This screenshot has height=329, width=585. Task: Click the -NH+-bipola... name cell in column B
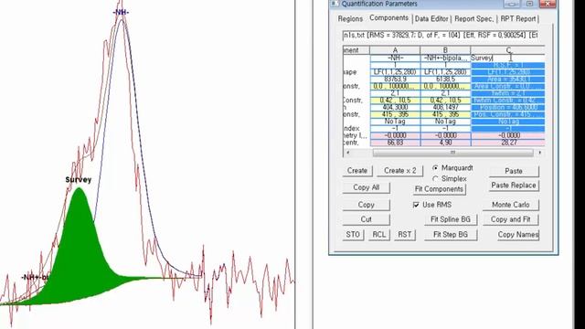point(445,58)
